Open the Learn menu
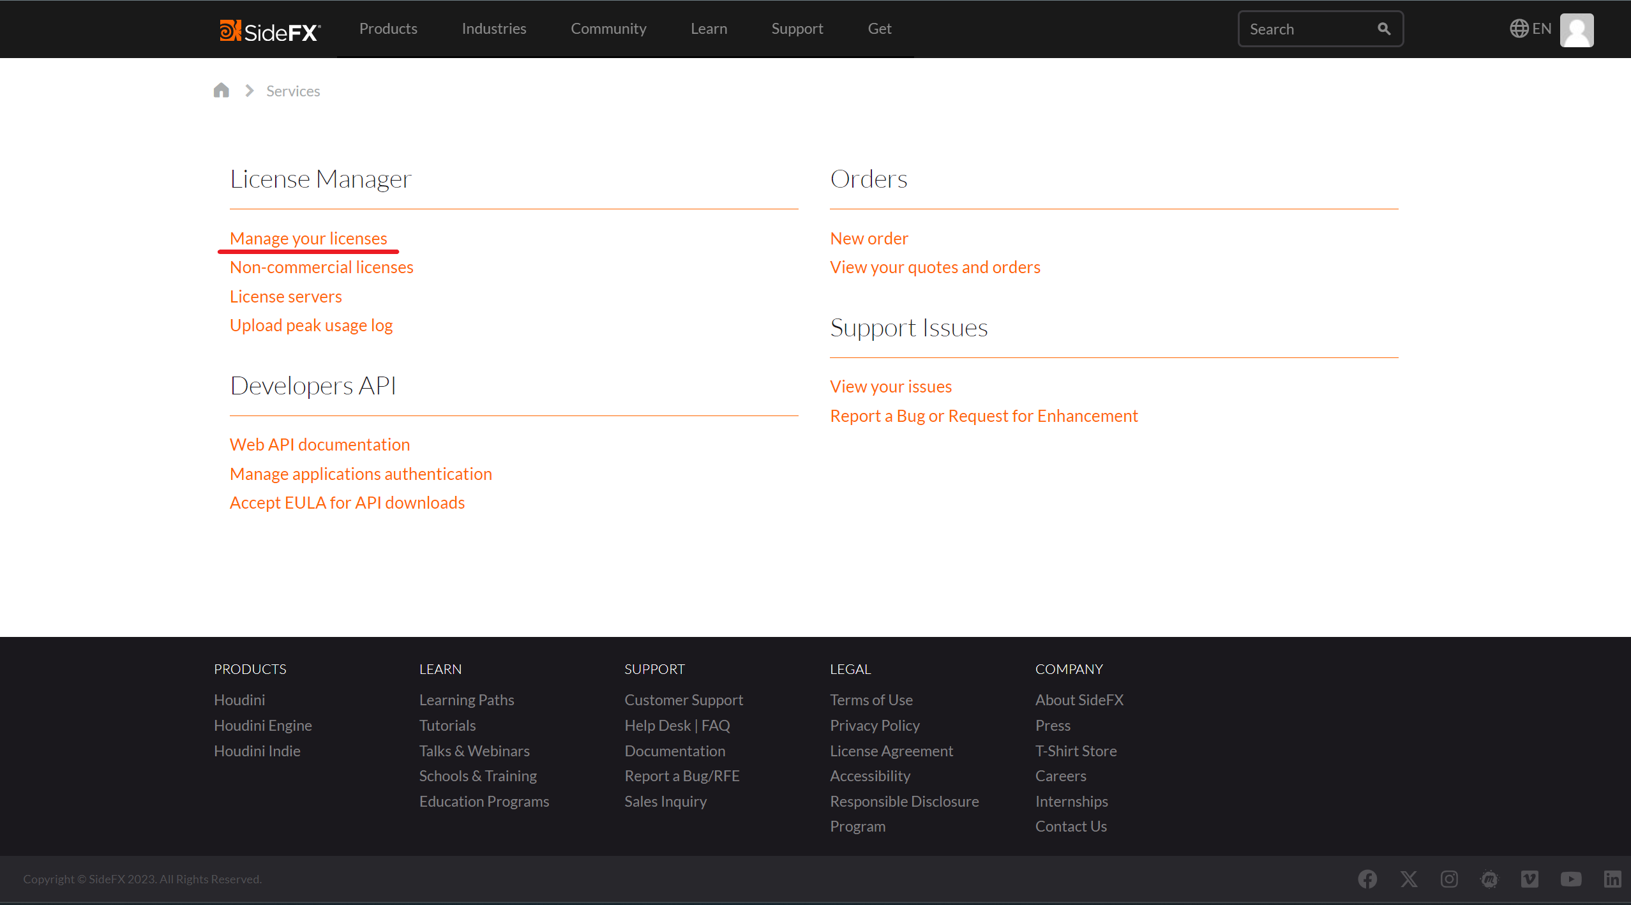Screen dimensions: 1631x905 [709, 29]
